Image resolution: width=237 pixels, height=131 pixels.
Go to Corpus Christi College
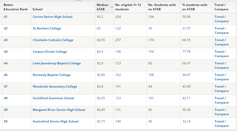[50, 52]
